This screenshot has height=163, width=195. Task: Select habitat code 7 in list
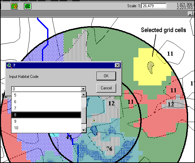click(46, 108)
